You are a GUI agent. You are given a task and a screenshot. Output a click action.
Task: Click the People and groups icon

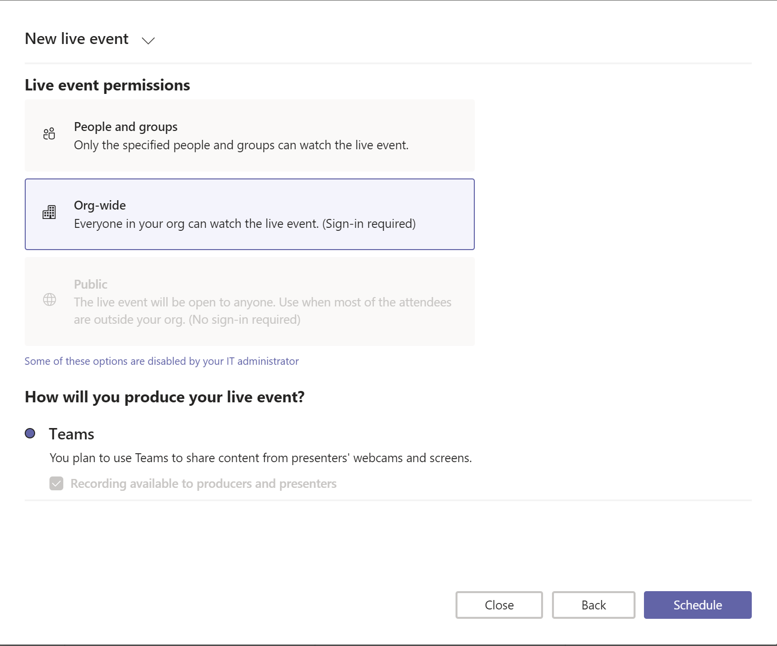click(x=49, y=134)
